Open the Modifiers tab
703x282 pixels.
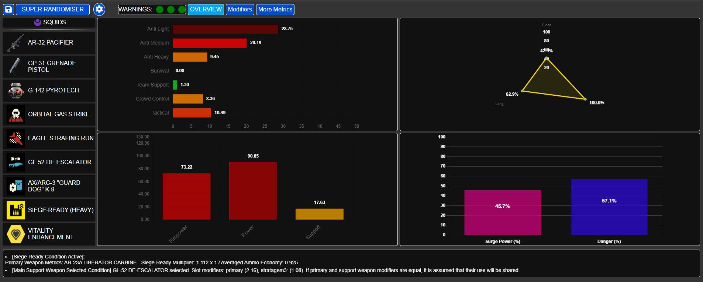click(240, 10)
